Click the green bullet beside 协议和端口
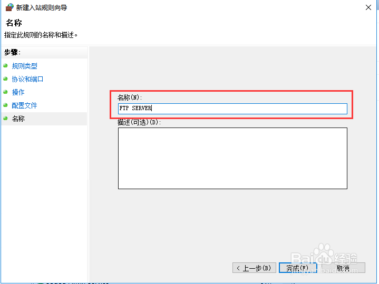The image size is (379, 284). point(6,79)
